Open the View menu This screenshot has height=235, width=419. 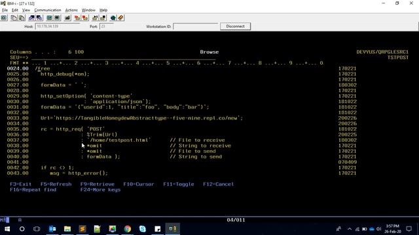pyautogui.click(x=26, y=10)
